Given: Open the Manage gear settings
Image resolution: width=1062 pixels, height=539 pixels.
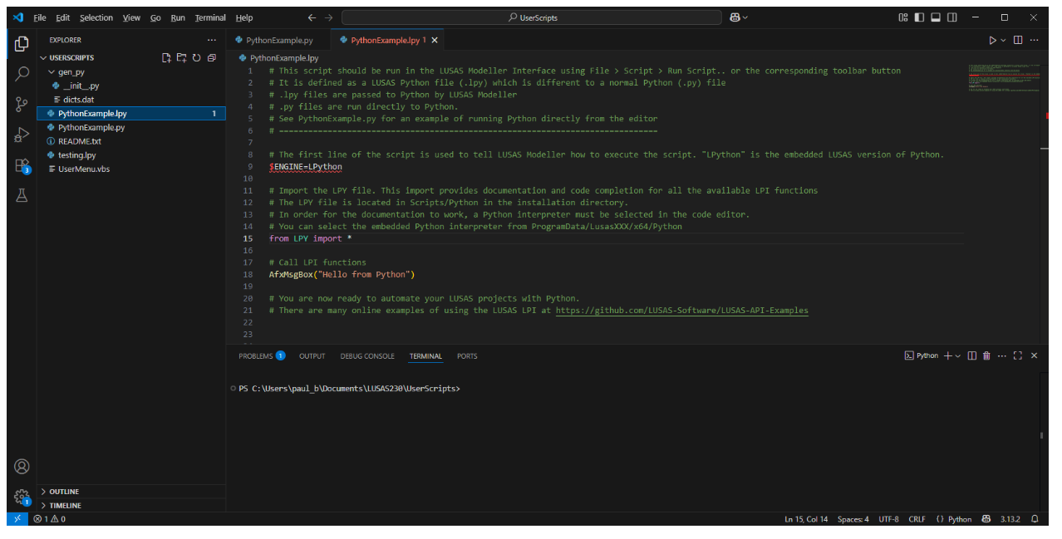Looking at the screenshot, I should point(22,497).
